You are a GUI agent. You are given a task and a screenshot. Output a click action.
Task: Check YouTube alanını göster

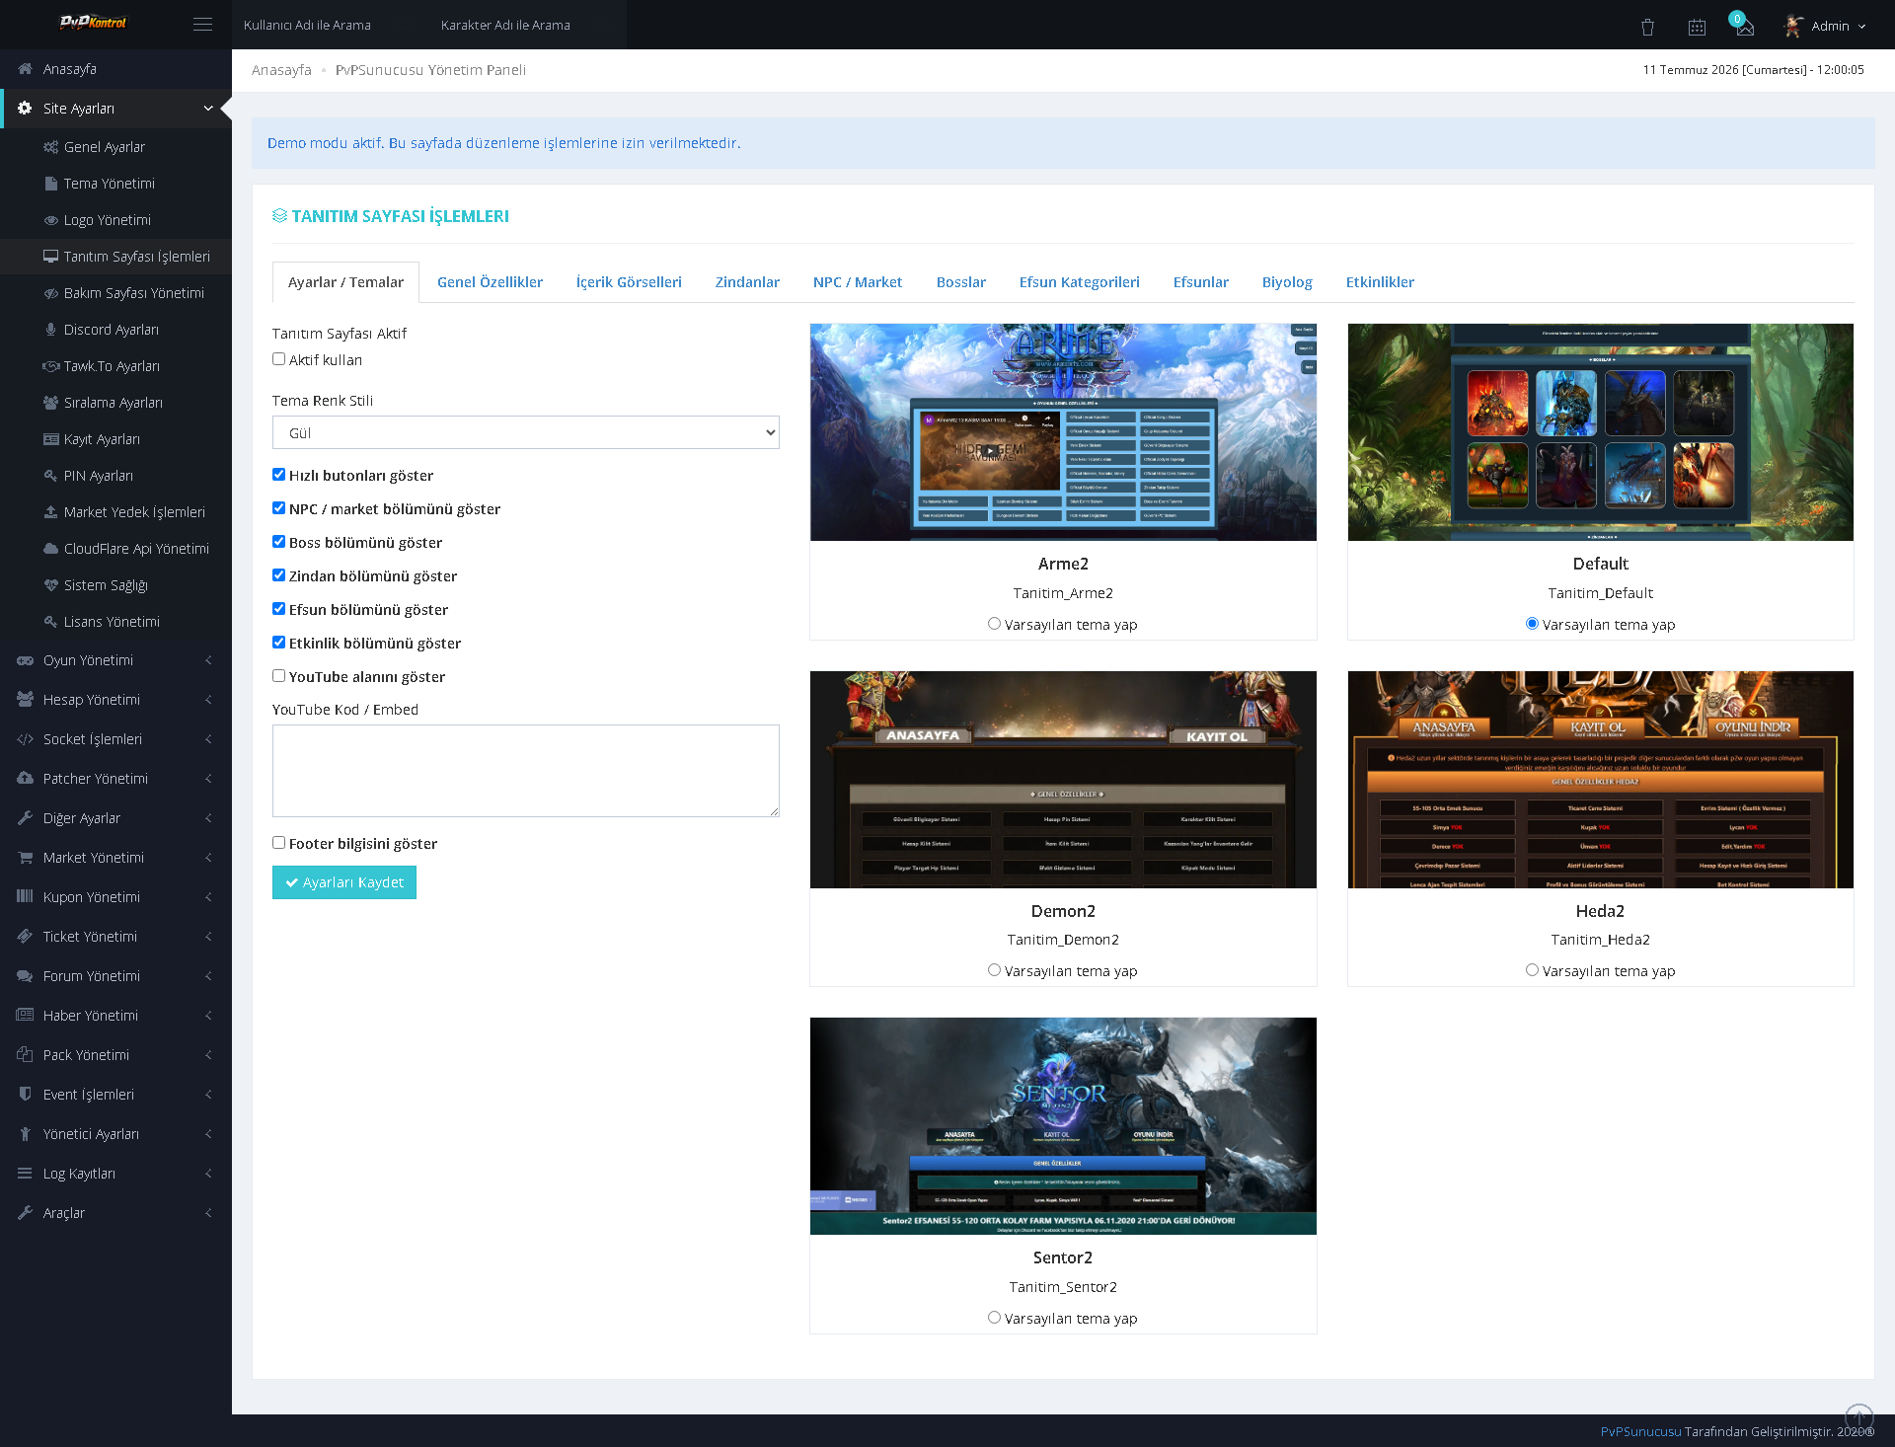coord(278,676)
